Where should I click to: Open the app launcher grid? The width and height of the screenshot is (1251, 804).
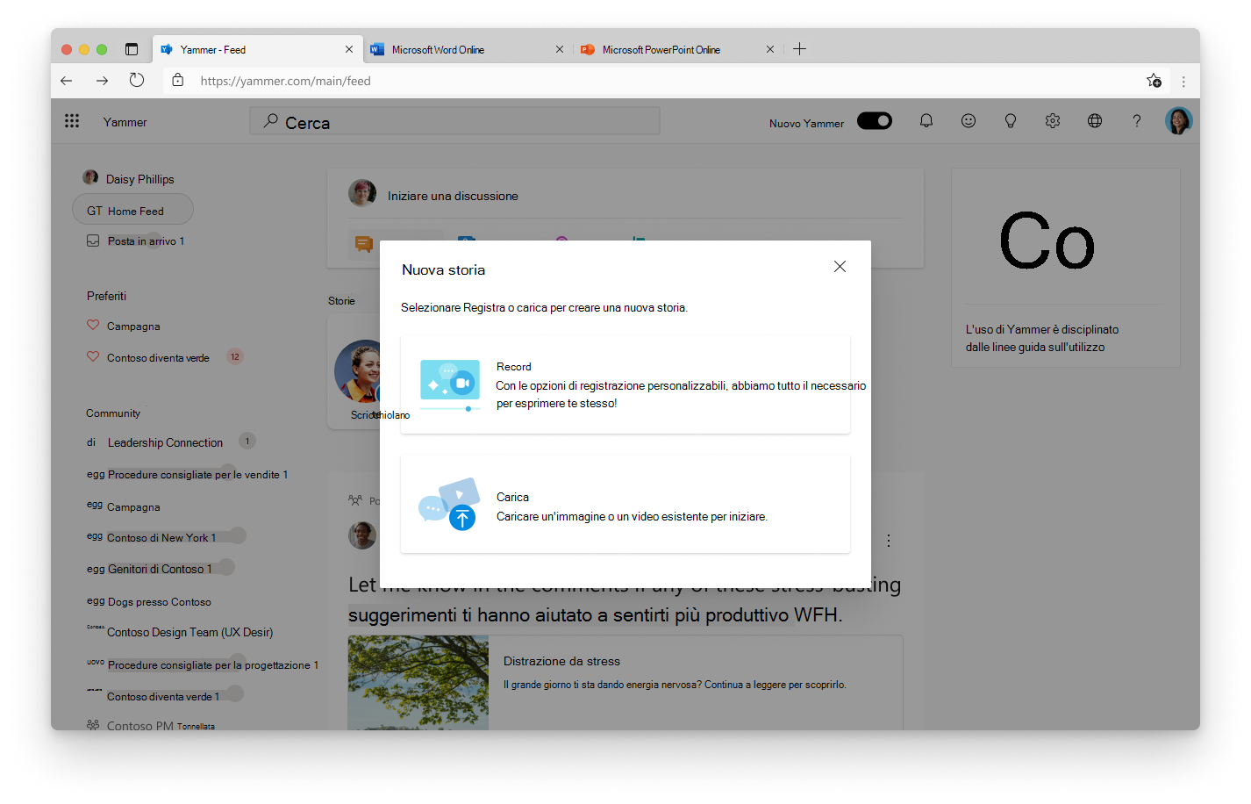[72, 121]
